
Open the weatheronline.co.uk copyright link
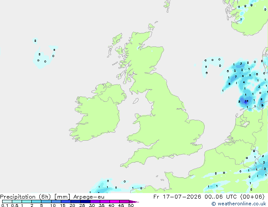tap(238, 204)
